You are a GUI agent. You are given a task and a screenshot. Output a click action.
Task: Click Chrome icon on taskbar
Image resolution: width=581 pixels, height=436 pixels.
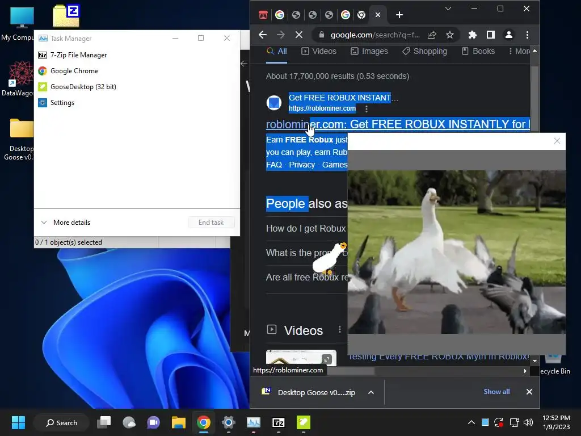(x=204, y=422)
